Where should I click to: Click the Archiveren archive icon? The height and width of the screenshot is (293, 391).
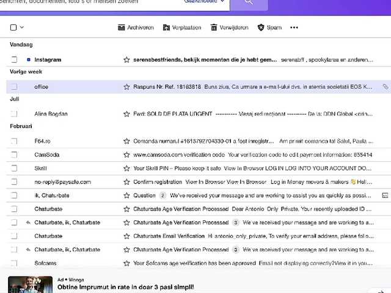point(121,27)
